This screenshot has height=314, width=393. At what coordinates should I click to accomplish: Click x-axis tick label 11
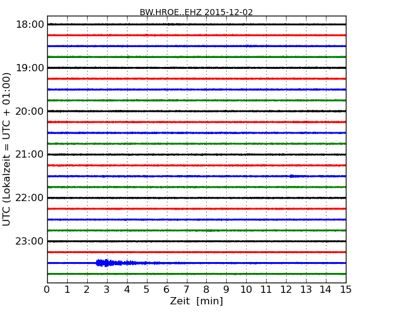[x=266, y=290]
